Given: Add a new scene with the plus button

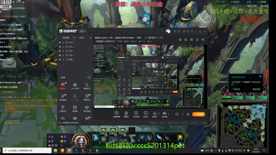Looking at the screenshot, I should pos(90,38).
